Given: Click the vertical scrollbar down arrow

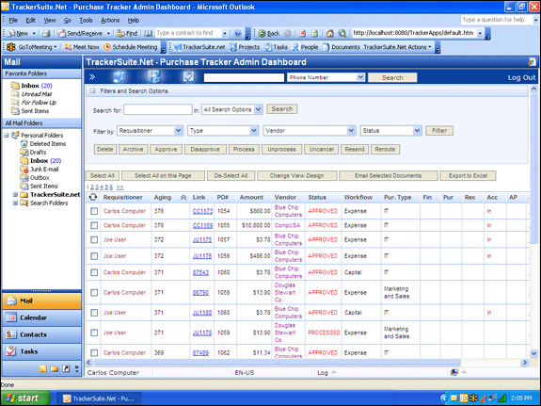Looking at the screenshot, I should tap(533, 353).
